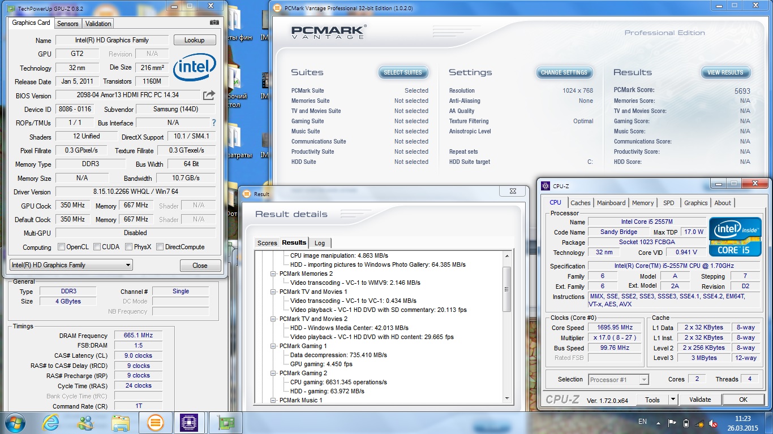Click the results scrollbar up arrow
Image resolution: width=773 pixels, height=434 pixels.
tap(507, 257)
